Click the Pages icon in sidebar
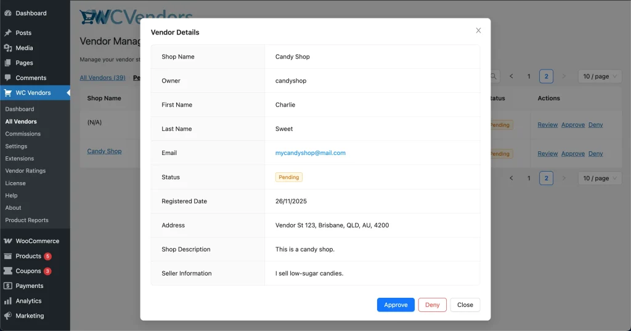The image size is (631, 331). point(8,63)
